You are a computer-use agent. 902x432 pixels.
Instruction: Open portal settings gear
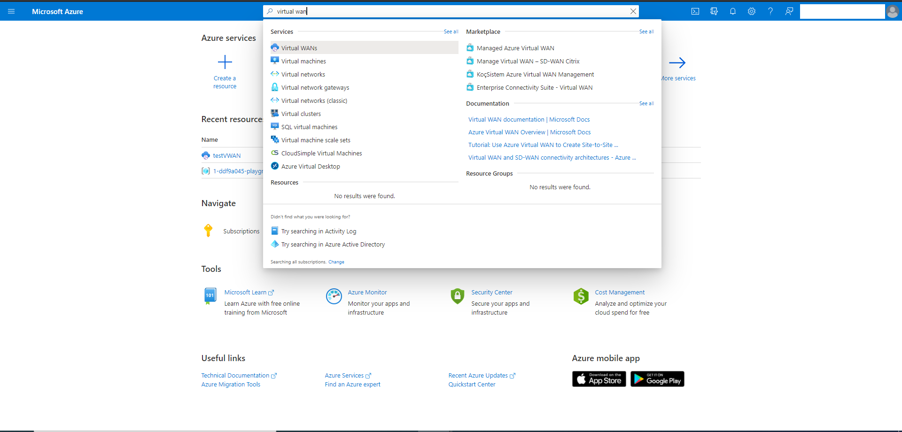coord(752,11)
